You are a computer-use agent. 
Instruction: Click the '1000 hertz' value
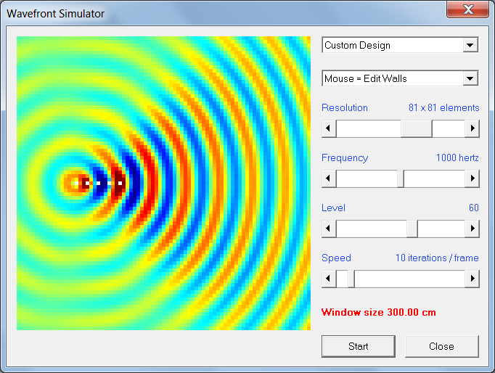[x=457, y=157]
